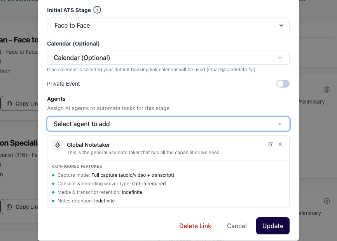Expand the Calendar (Optional) dropdown

(168, 58)
